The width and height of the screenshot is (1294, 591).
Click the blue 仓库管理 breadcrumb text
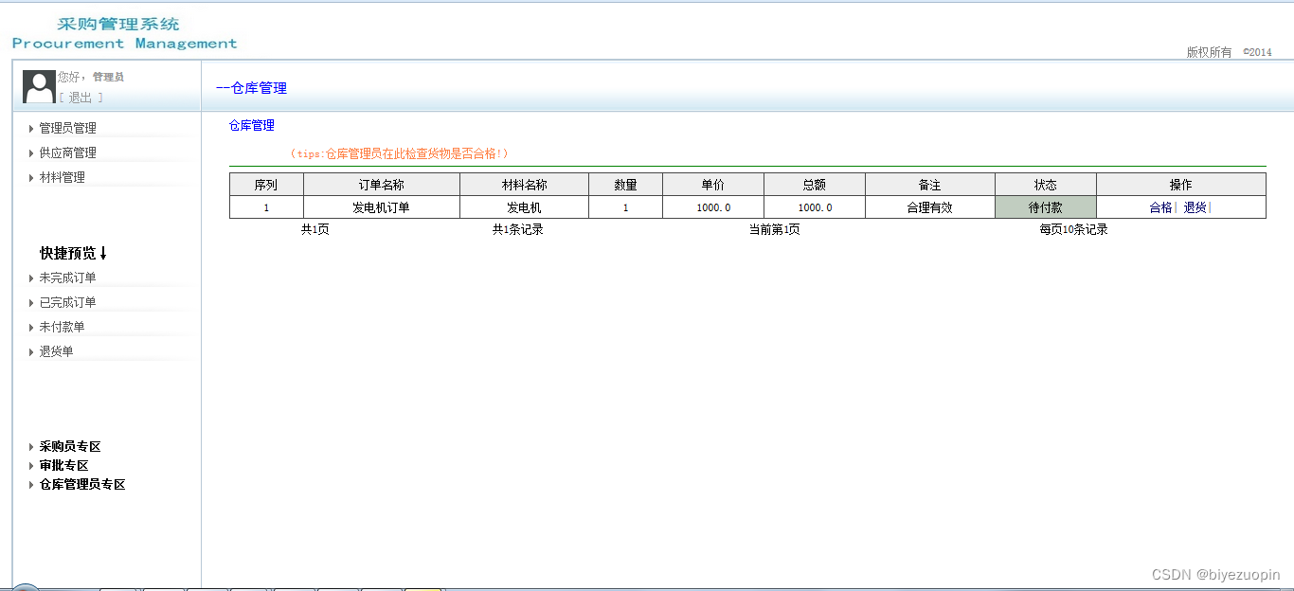(252, 125)
